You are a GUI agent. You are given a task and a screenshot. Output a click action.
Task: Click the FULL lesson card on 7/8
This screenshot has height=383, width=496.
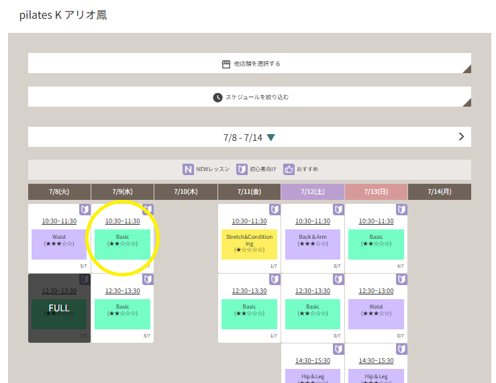tap(59, 309)
